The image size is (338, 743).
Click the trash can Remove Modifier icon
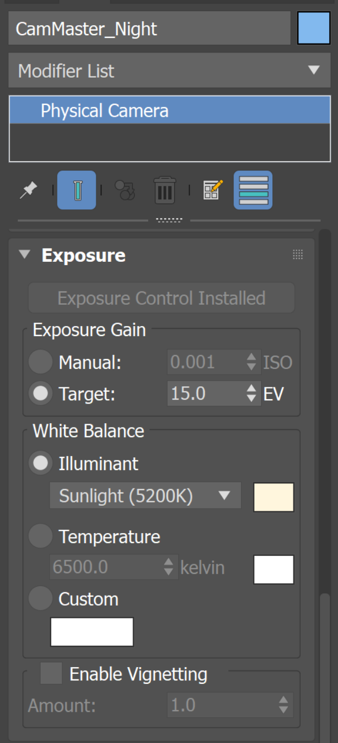[x=164, y=190]
